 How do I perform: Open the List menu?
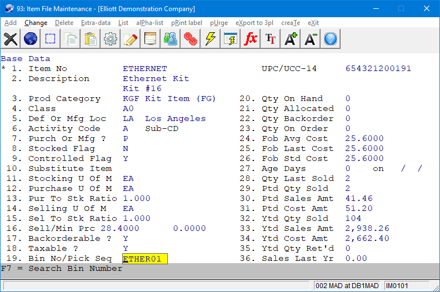click(123, 23)
